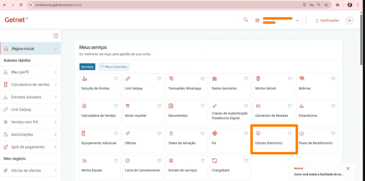Click the Ofertas tag icon

click(x=128, y=133)
